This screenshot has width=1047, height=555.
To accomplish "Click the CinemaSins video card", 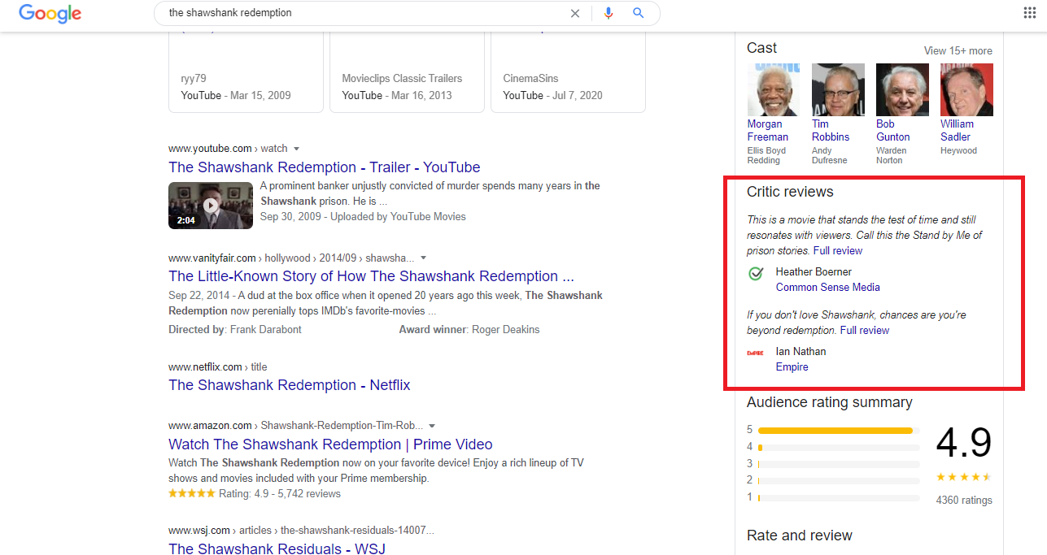I will (x=568, y=72).
